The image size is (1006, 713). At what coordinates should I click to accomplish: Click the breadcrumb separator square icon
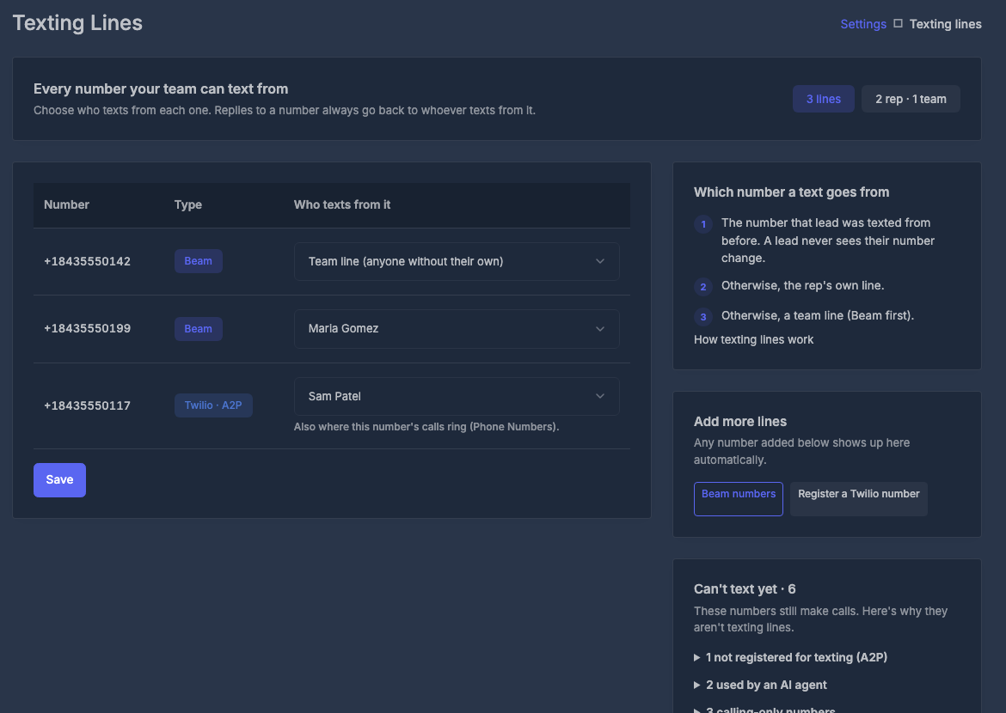[899, 24]
